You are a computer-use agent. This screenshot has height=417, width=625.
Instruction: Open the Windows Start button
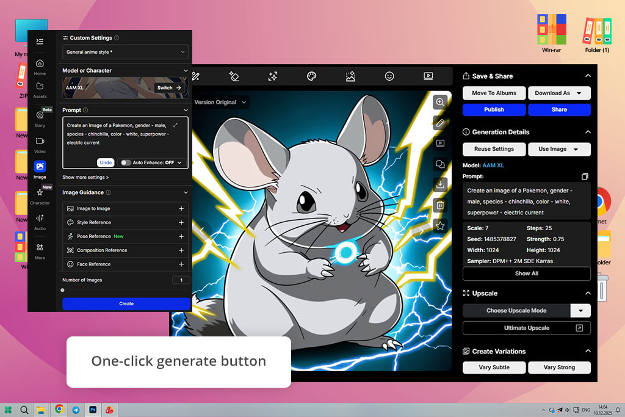pos(8,410)
